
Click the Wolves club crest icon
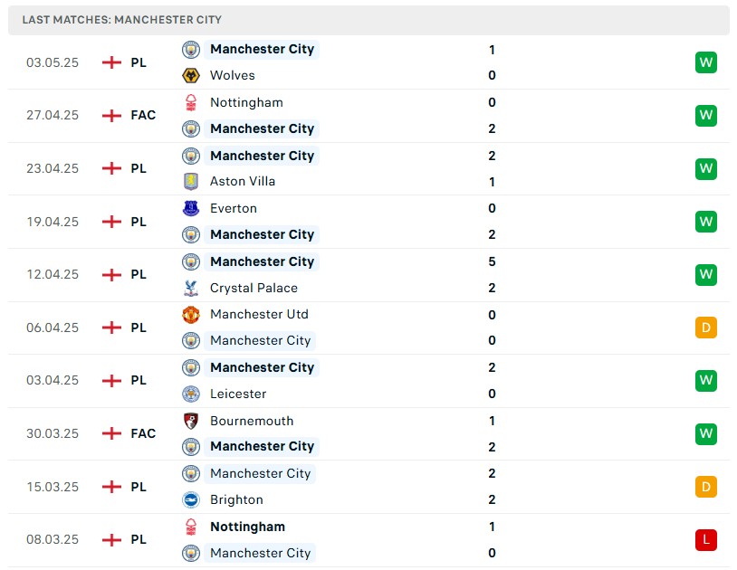pyautogui.click(x=191, y=75)
